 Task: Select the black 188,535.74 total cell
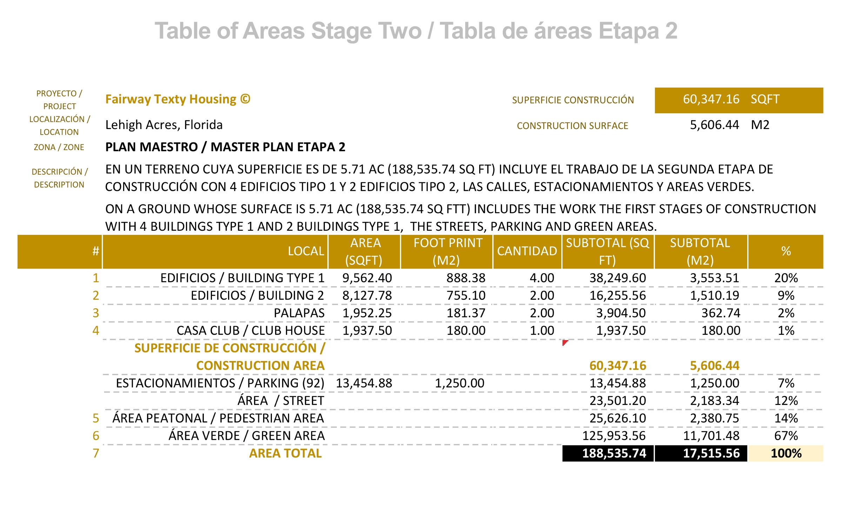(608, 453)
